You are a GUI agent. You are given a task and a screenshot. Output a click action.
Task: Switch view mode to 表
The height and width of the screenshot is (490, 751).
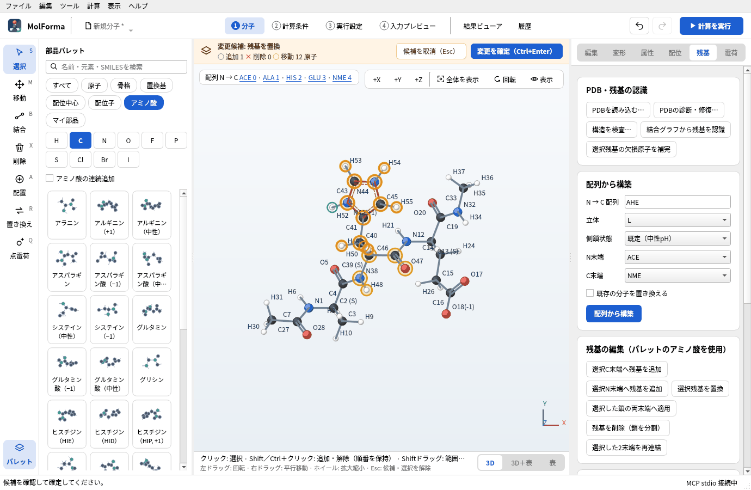552,463
